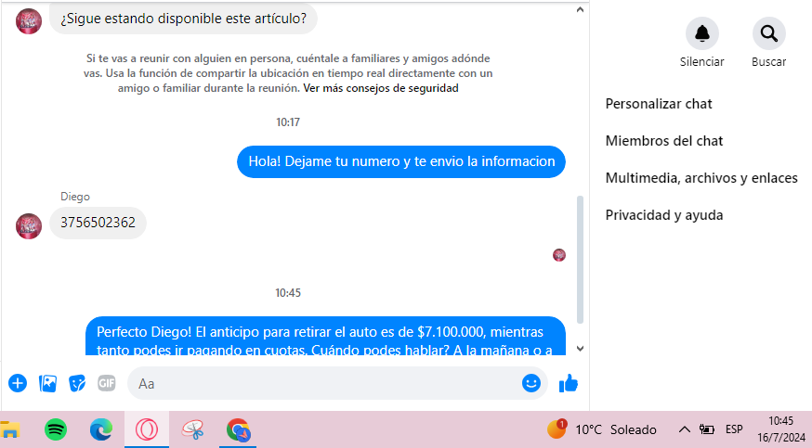Send a thumbs-up like
812x448 pixels.
pyautogui.click(x=568, y=382)
